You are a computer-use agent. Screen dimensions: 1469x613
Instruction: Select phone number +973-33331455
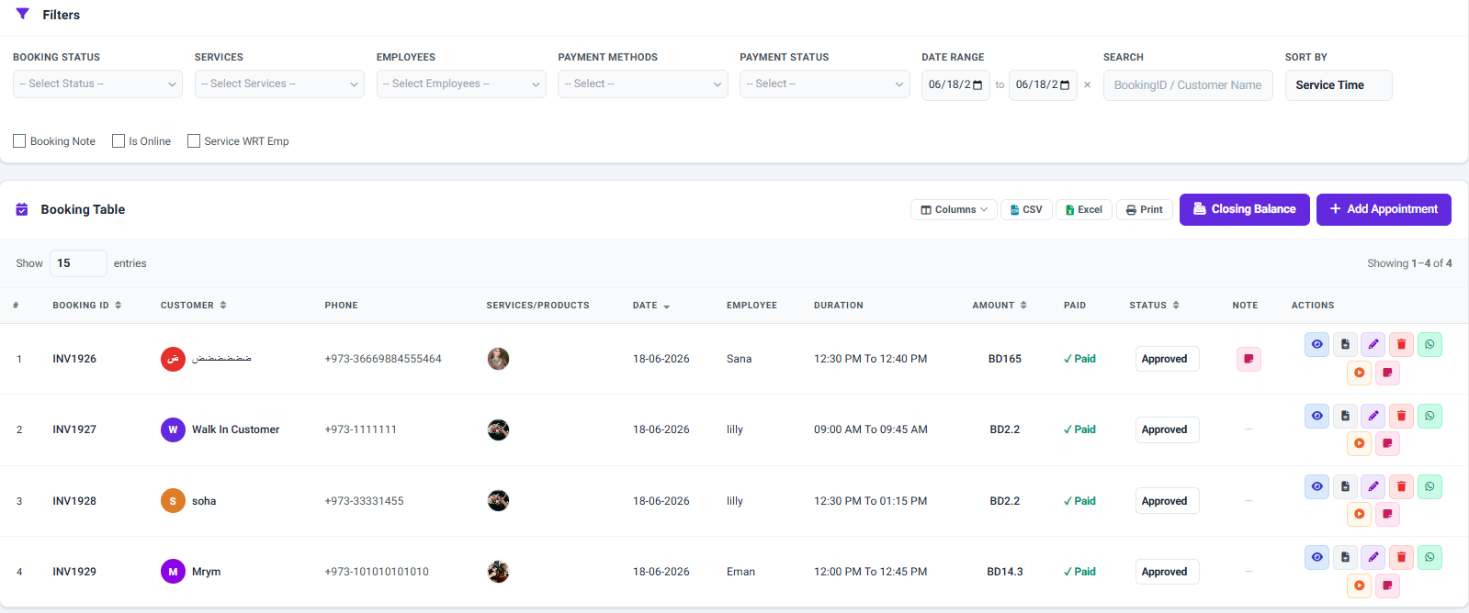click(x=364, y=501)
